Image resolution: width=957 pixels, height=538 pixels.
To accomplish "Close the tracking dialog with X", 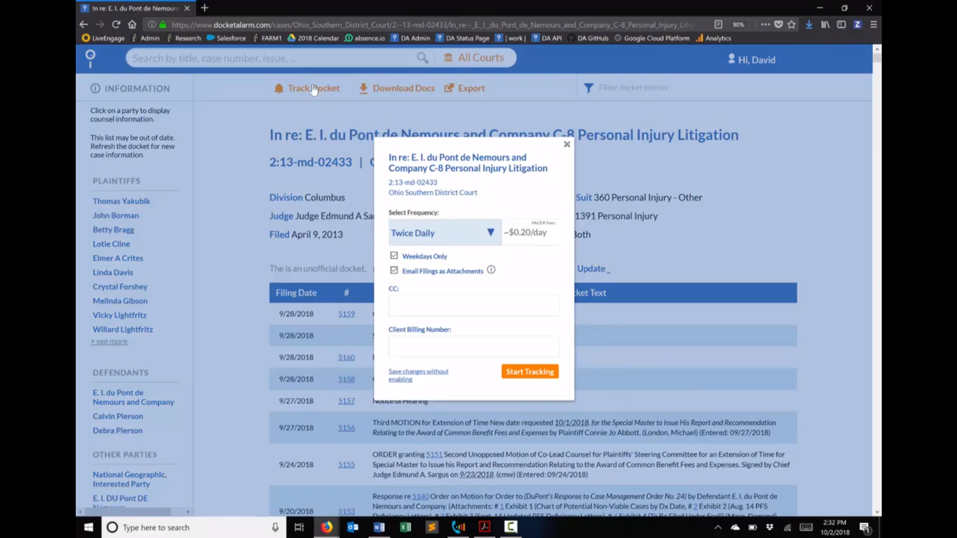I will pos(567,144).
